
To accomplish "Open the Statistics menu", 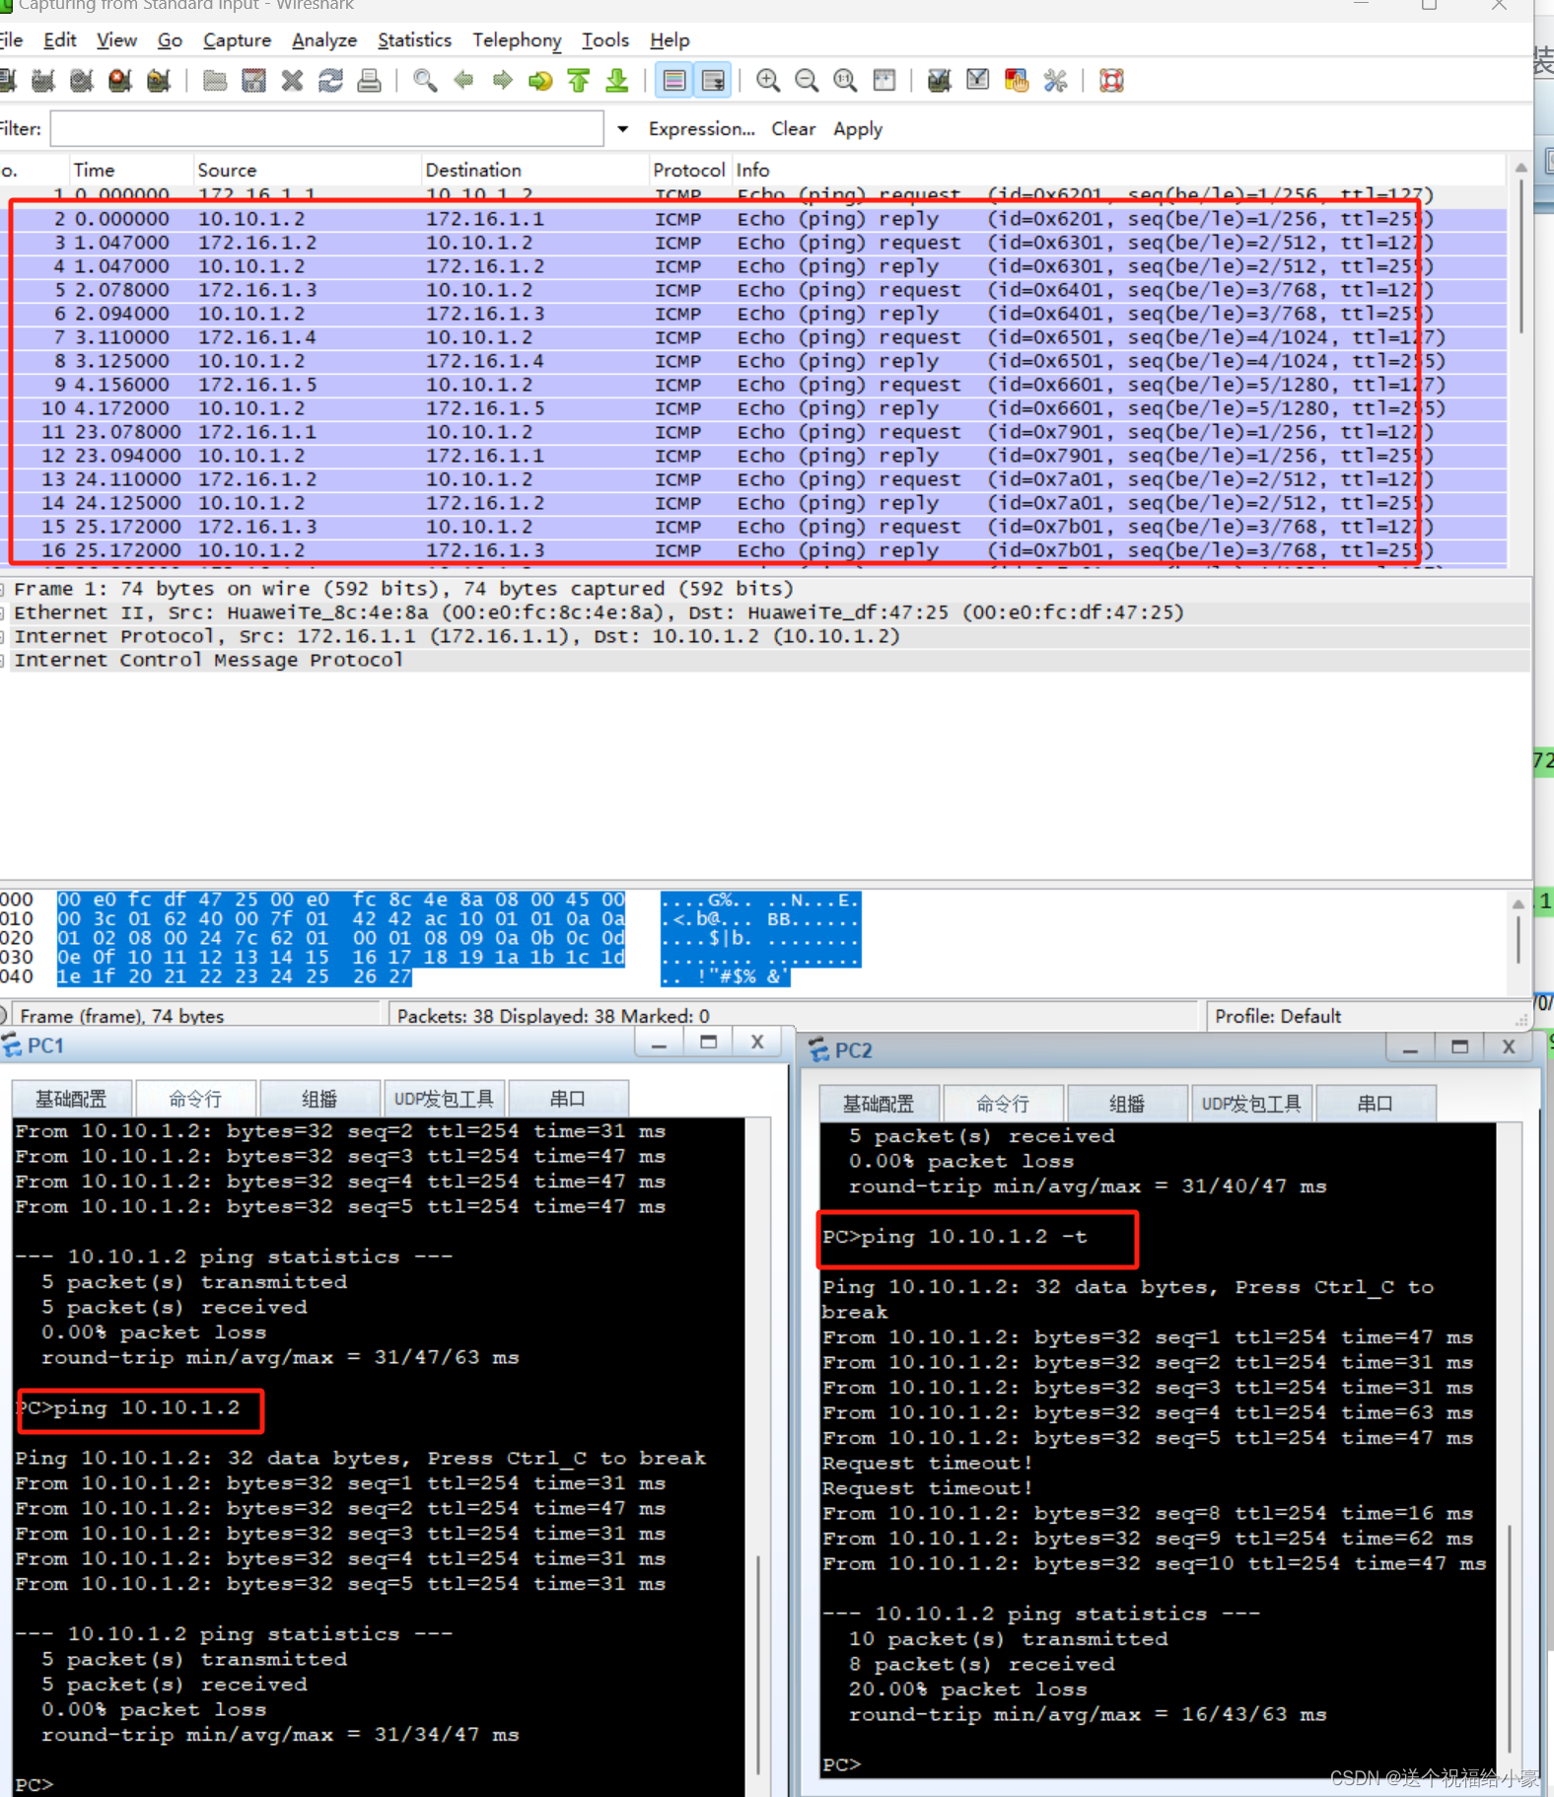I will [414, 40].
